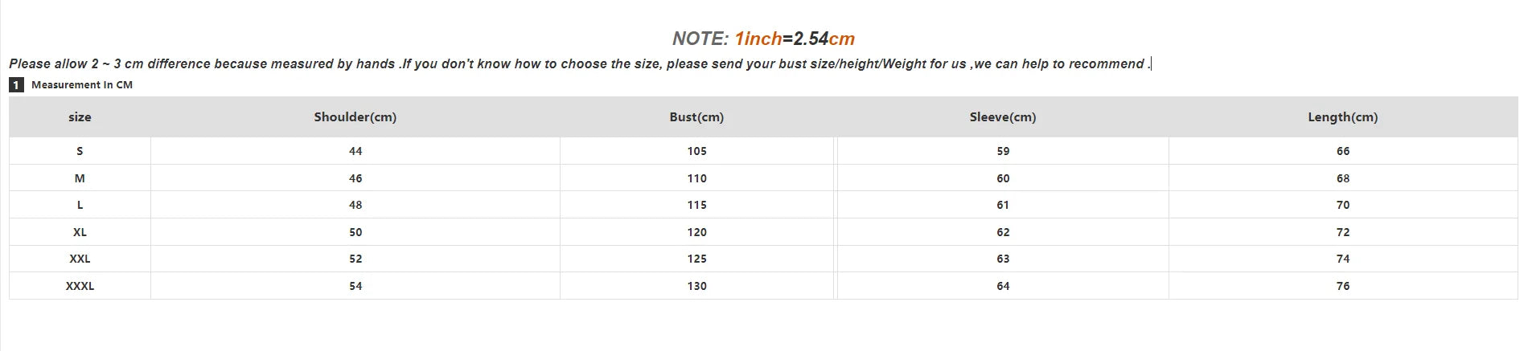Screen dimensions: 1524x351
Task: Click the Sleeve(cm) column header
Action: [x=1002, y=117]
